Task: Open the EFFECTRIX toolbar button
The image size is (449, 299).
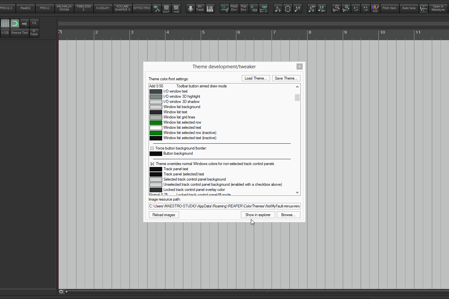Action: 142,8
